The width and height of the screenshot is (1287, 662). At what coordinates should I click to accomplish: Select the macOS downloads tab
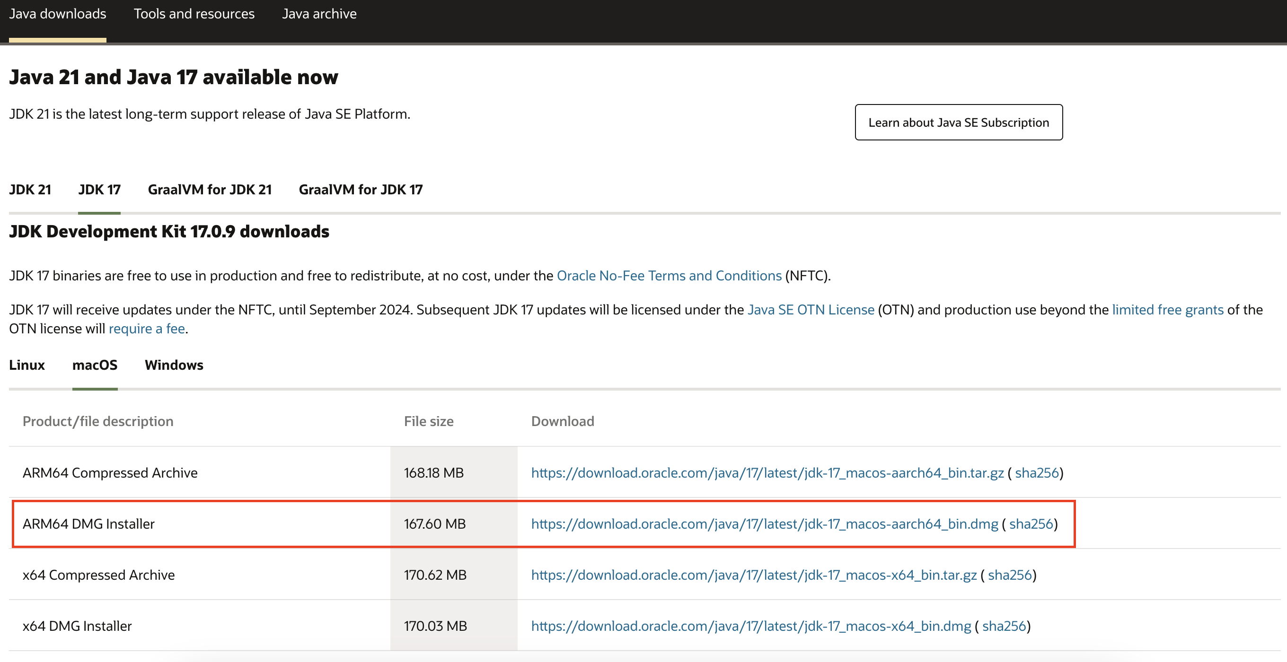coord(95,365)
